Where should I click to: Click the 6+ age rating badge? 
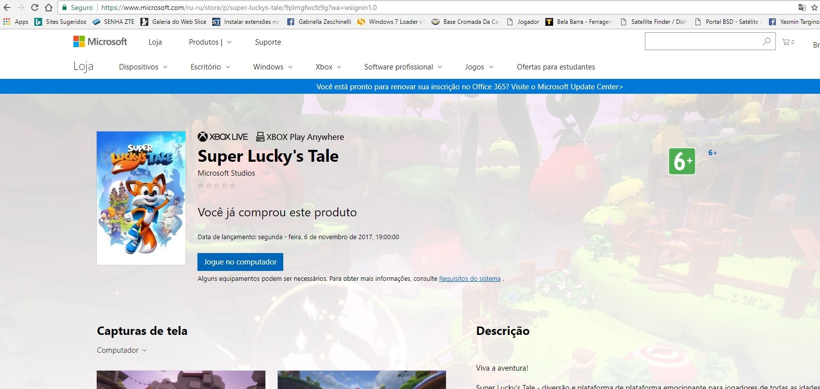pyautogui.click(x=682, y=161)
